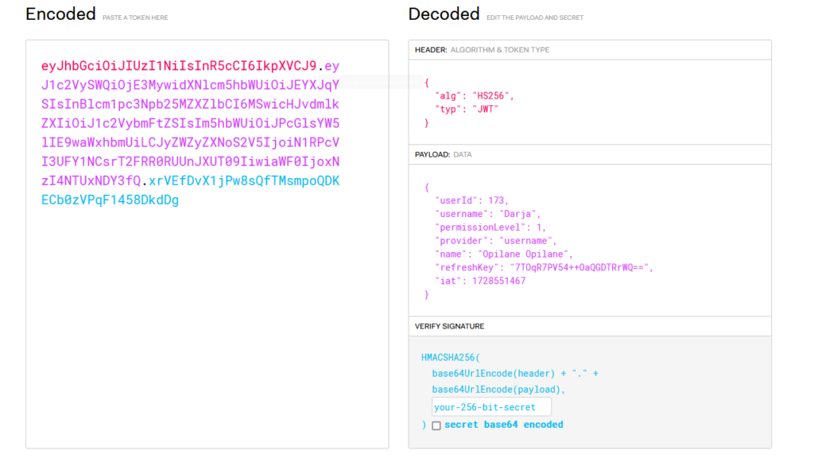Toggle the secret base64 encoded checkbox
814x466 pixels.
pos(436,425)
